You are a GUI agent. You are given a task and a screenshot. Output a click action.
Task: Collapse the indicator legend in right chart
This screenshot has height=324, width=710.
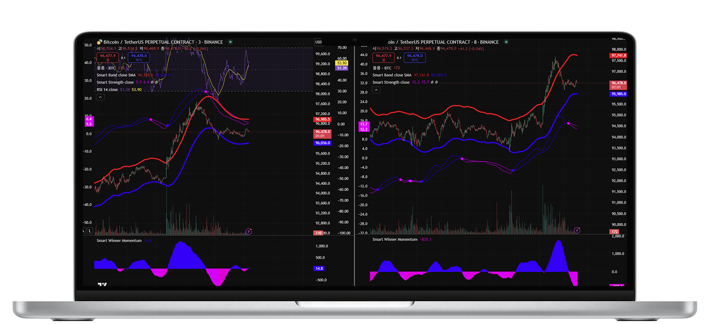pyautogui.click(x=376, y=90)
